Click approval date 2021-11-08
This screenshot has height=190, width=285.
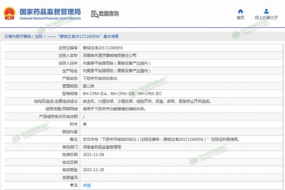point(93,155)
